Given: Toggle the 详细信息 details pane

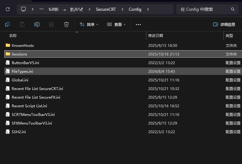Looking at the screenshot, I should [x=224, y=24].
